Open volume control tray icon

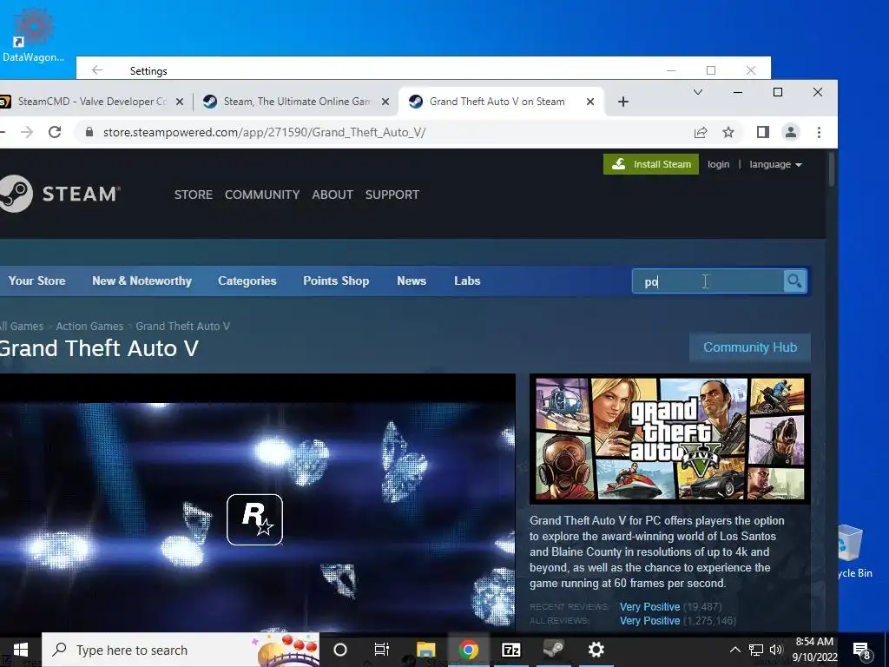pyautogui.click(x=775, y=650)
